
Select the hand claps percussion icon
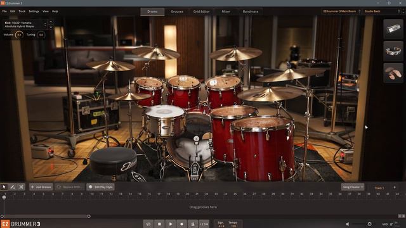[x=393, y=73]
